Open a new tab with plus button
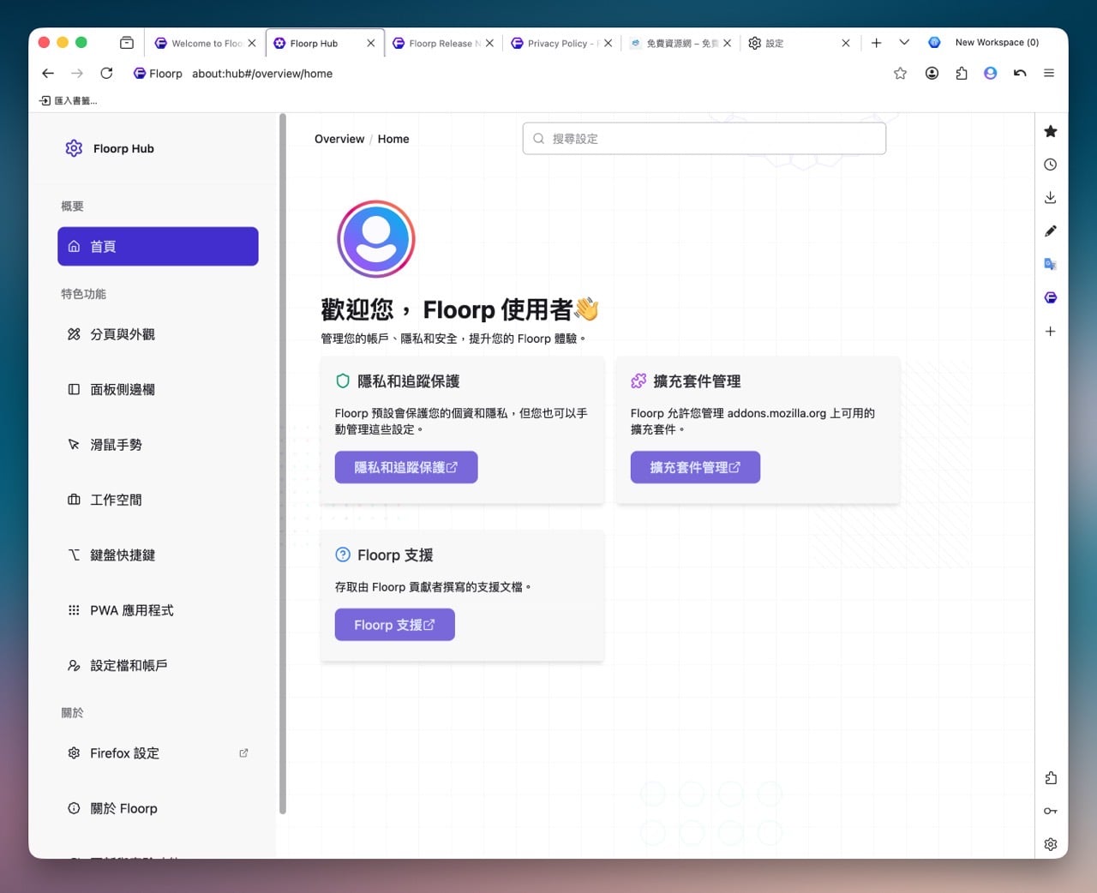Viewport: 1097px width, 893px height. [876, 43]
